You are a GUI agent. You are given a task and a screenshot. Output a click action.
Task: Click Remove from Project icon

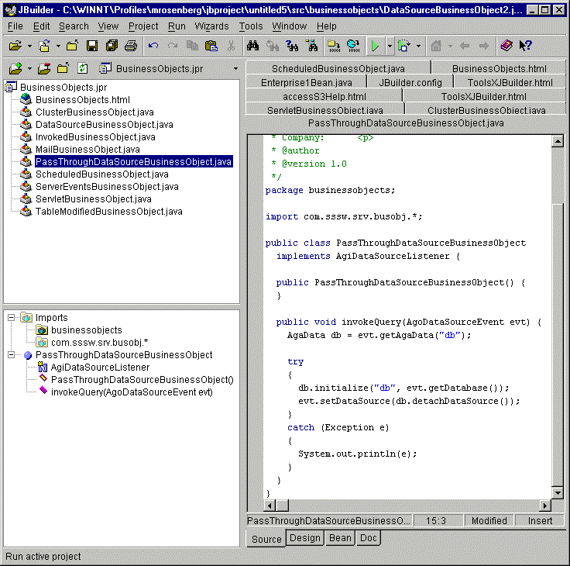pos(44,68)
